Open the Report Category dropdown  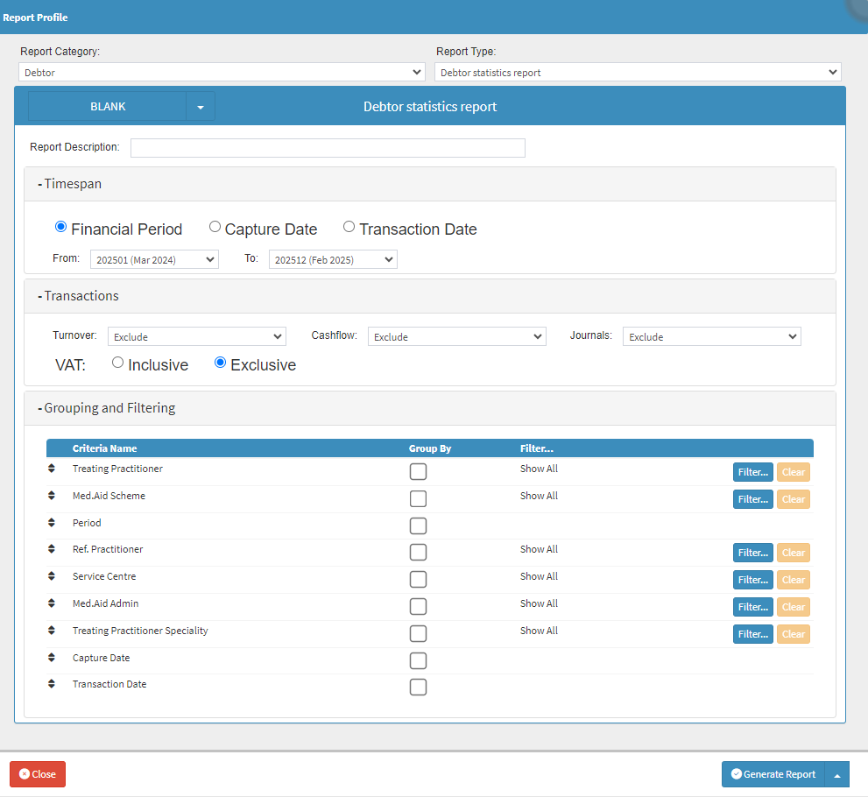click(x=222, y=73)
